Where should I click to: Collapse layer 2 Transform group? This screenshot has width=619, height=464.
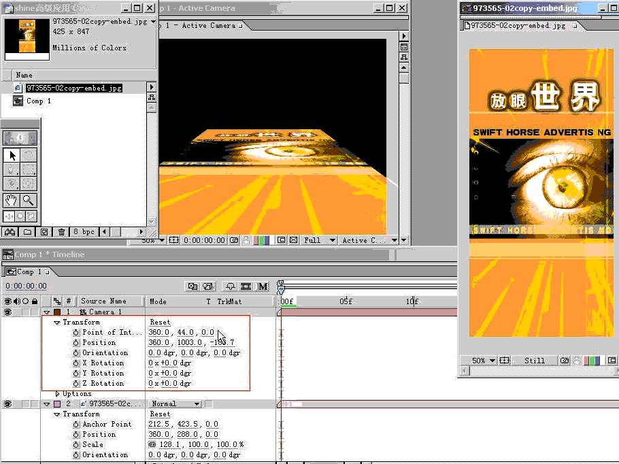click(x=57, y=414)
